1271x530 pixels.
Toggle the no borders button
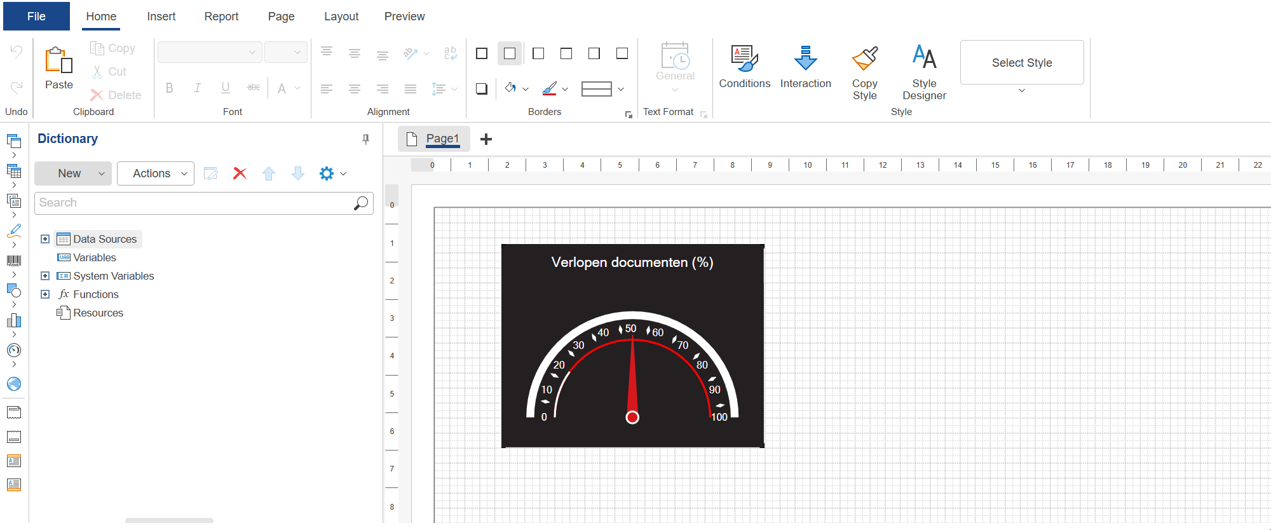(x=510, y=53)
